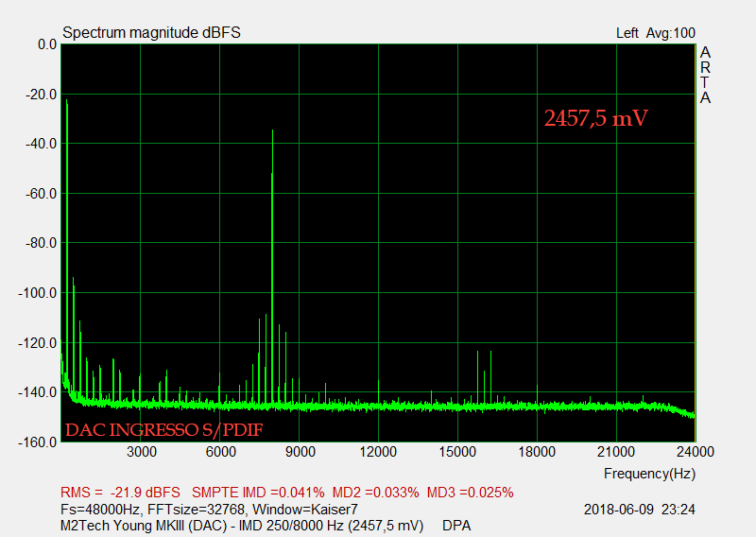Viewport: 756px width, 537px height.
Task: Click the '-120.0' y-axis label
Action: point(38,343)
